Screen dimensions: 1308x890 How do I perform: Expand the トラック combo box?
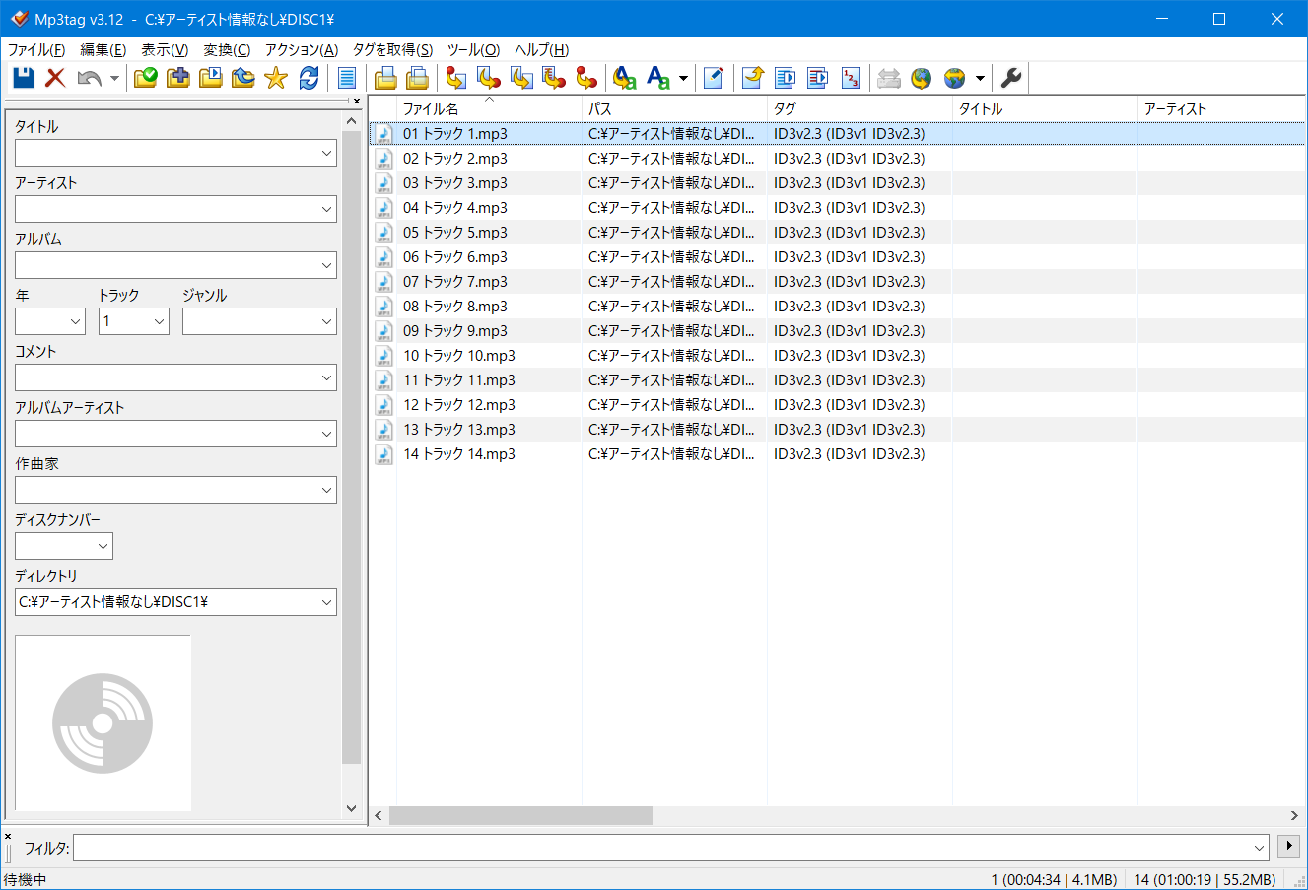[159, 321]
